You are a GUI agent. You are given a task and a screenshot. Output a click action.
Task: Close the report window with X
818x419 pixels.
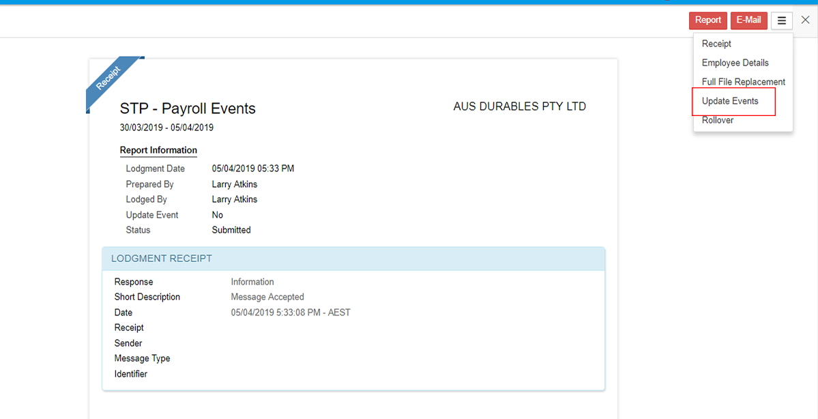click(x=805, y=20)
